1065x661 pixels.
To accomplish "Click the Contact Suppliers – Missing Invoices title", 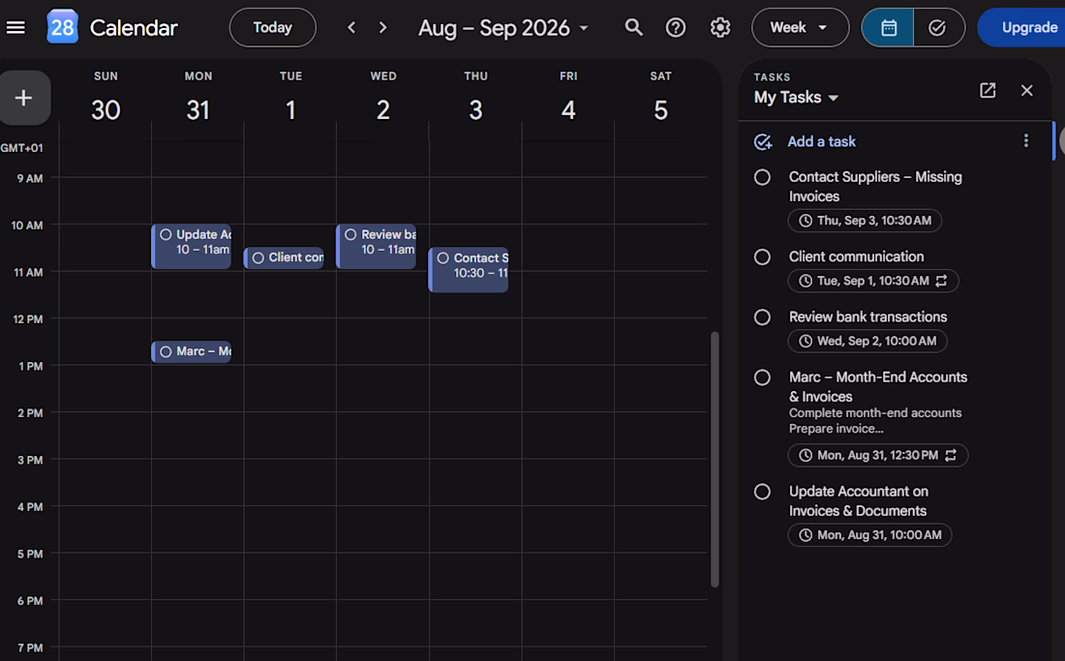I will (875, 187).
